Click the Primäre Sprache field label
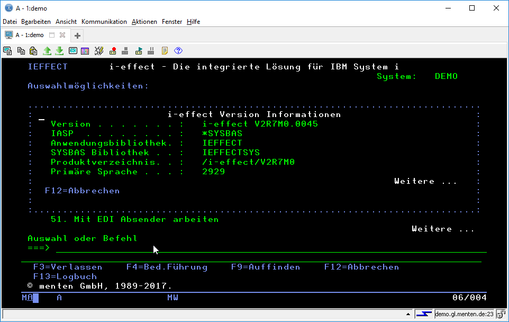Screen dimensions: 509x322 click(94, 172)
